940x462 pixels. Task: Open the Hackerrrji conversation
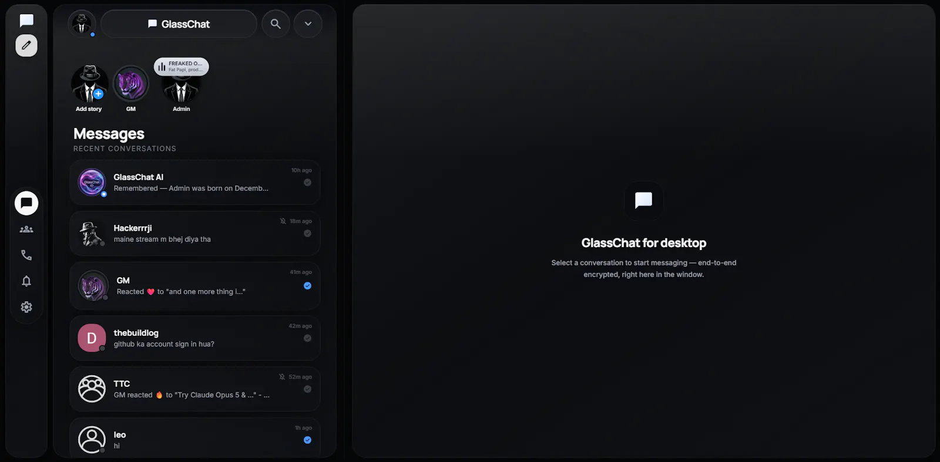(x=195, y=234)
